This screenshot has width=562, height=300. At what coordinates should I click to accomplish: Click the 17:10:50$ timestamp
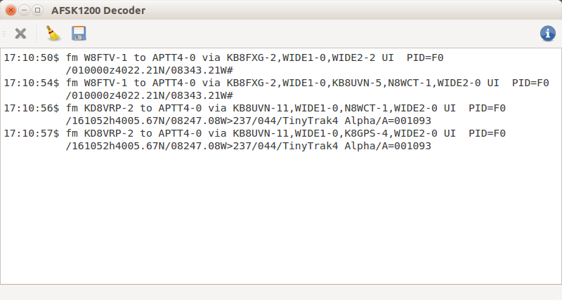click(x=32, y=57)
